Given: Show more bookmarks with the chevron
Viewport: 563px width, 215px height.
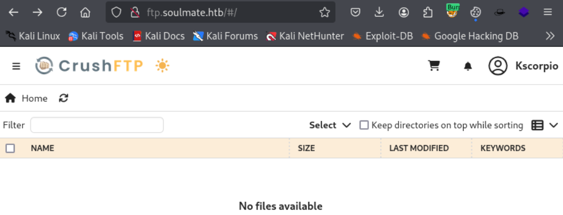Looking at the screenshot, I should 550,36.
